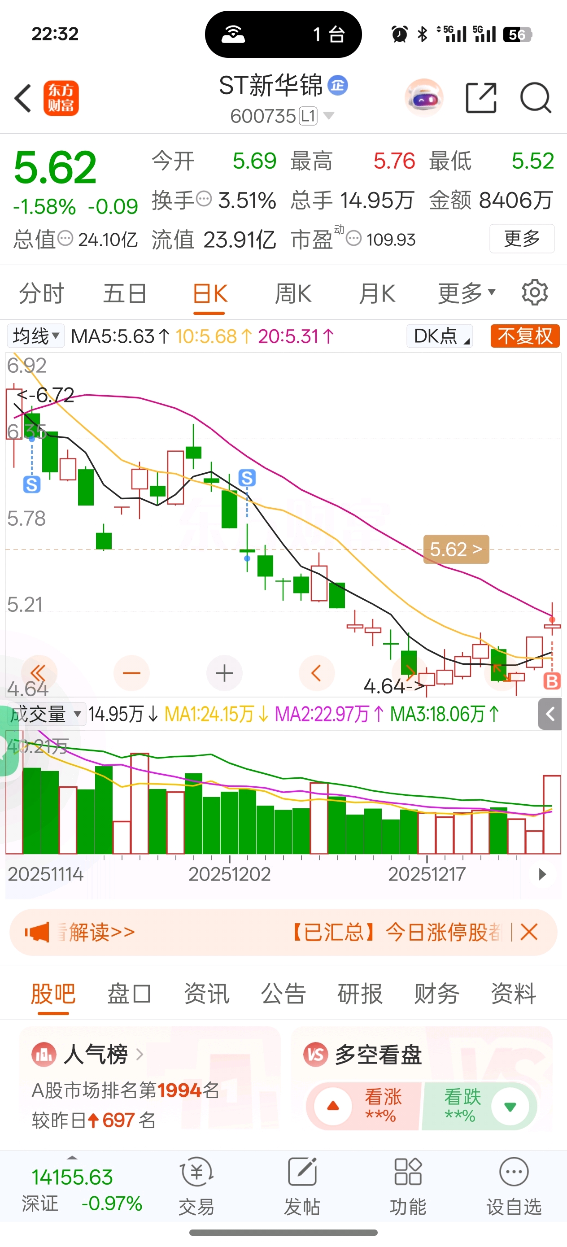Toggle 不复权 adjustment mode
The image size is (567, 1247).
pos(525,336)
